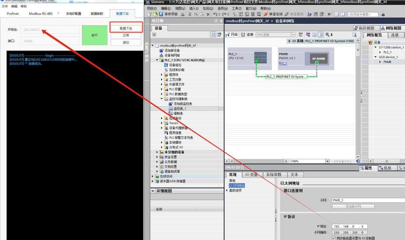The width and height of the screenshot is (405, 240).
Task: Collapse the 监控与强制表 tree node
Action: click(161, 99)
